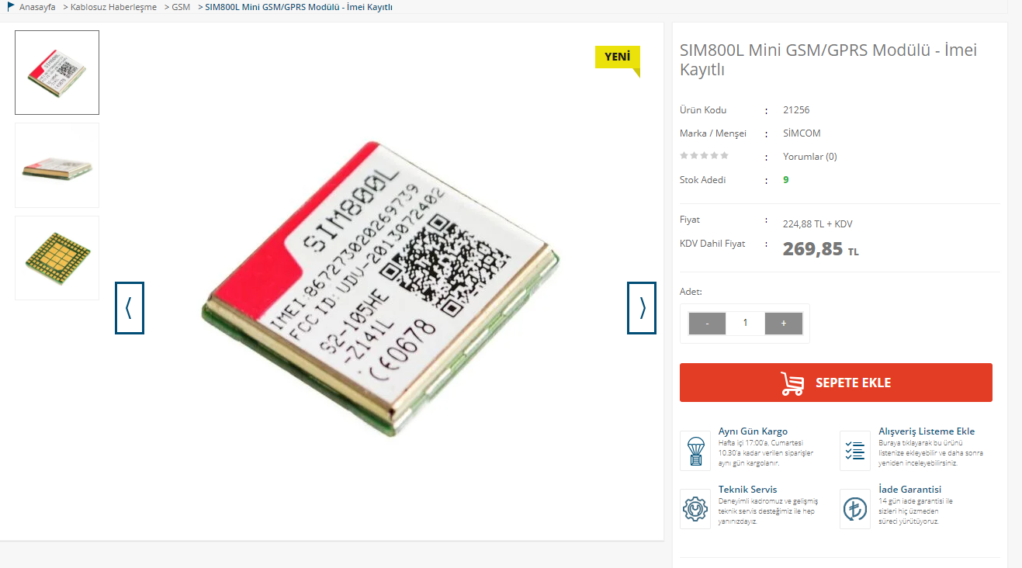Click the gear Teknik Servis icon
1022x568 pixels.
pyautogui.click(x=695, y=509)
